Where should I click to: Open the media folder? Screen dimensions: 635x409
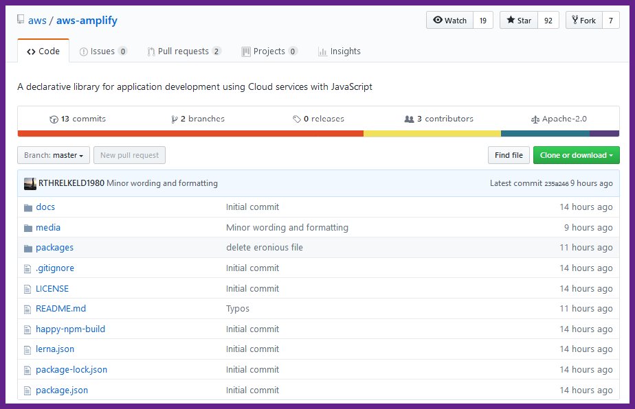pyautogui.click(x=48, y=228)
